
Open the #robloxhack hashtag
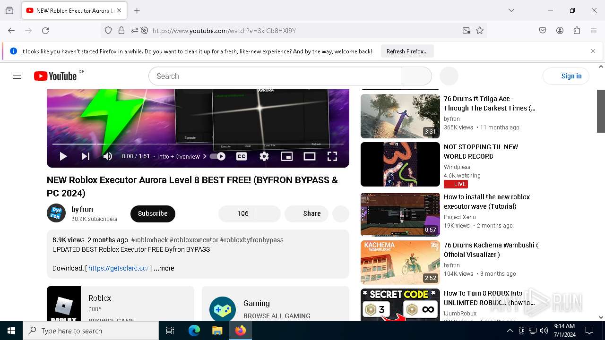point(149,240)
